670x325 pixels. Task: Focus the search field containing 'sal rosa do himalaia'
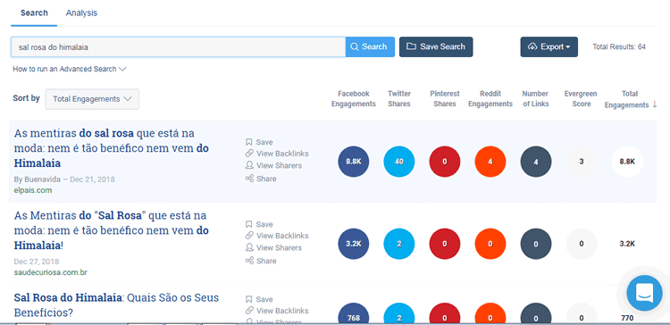178,47
